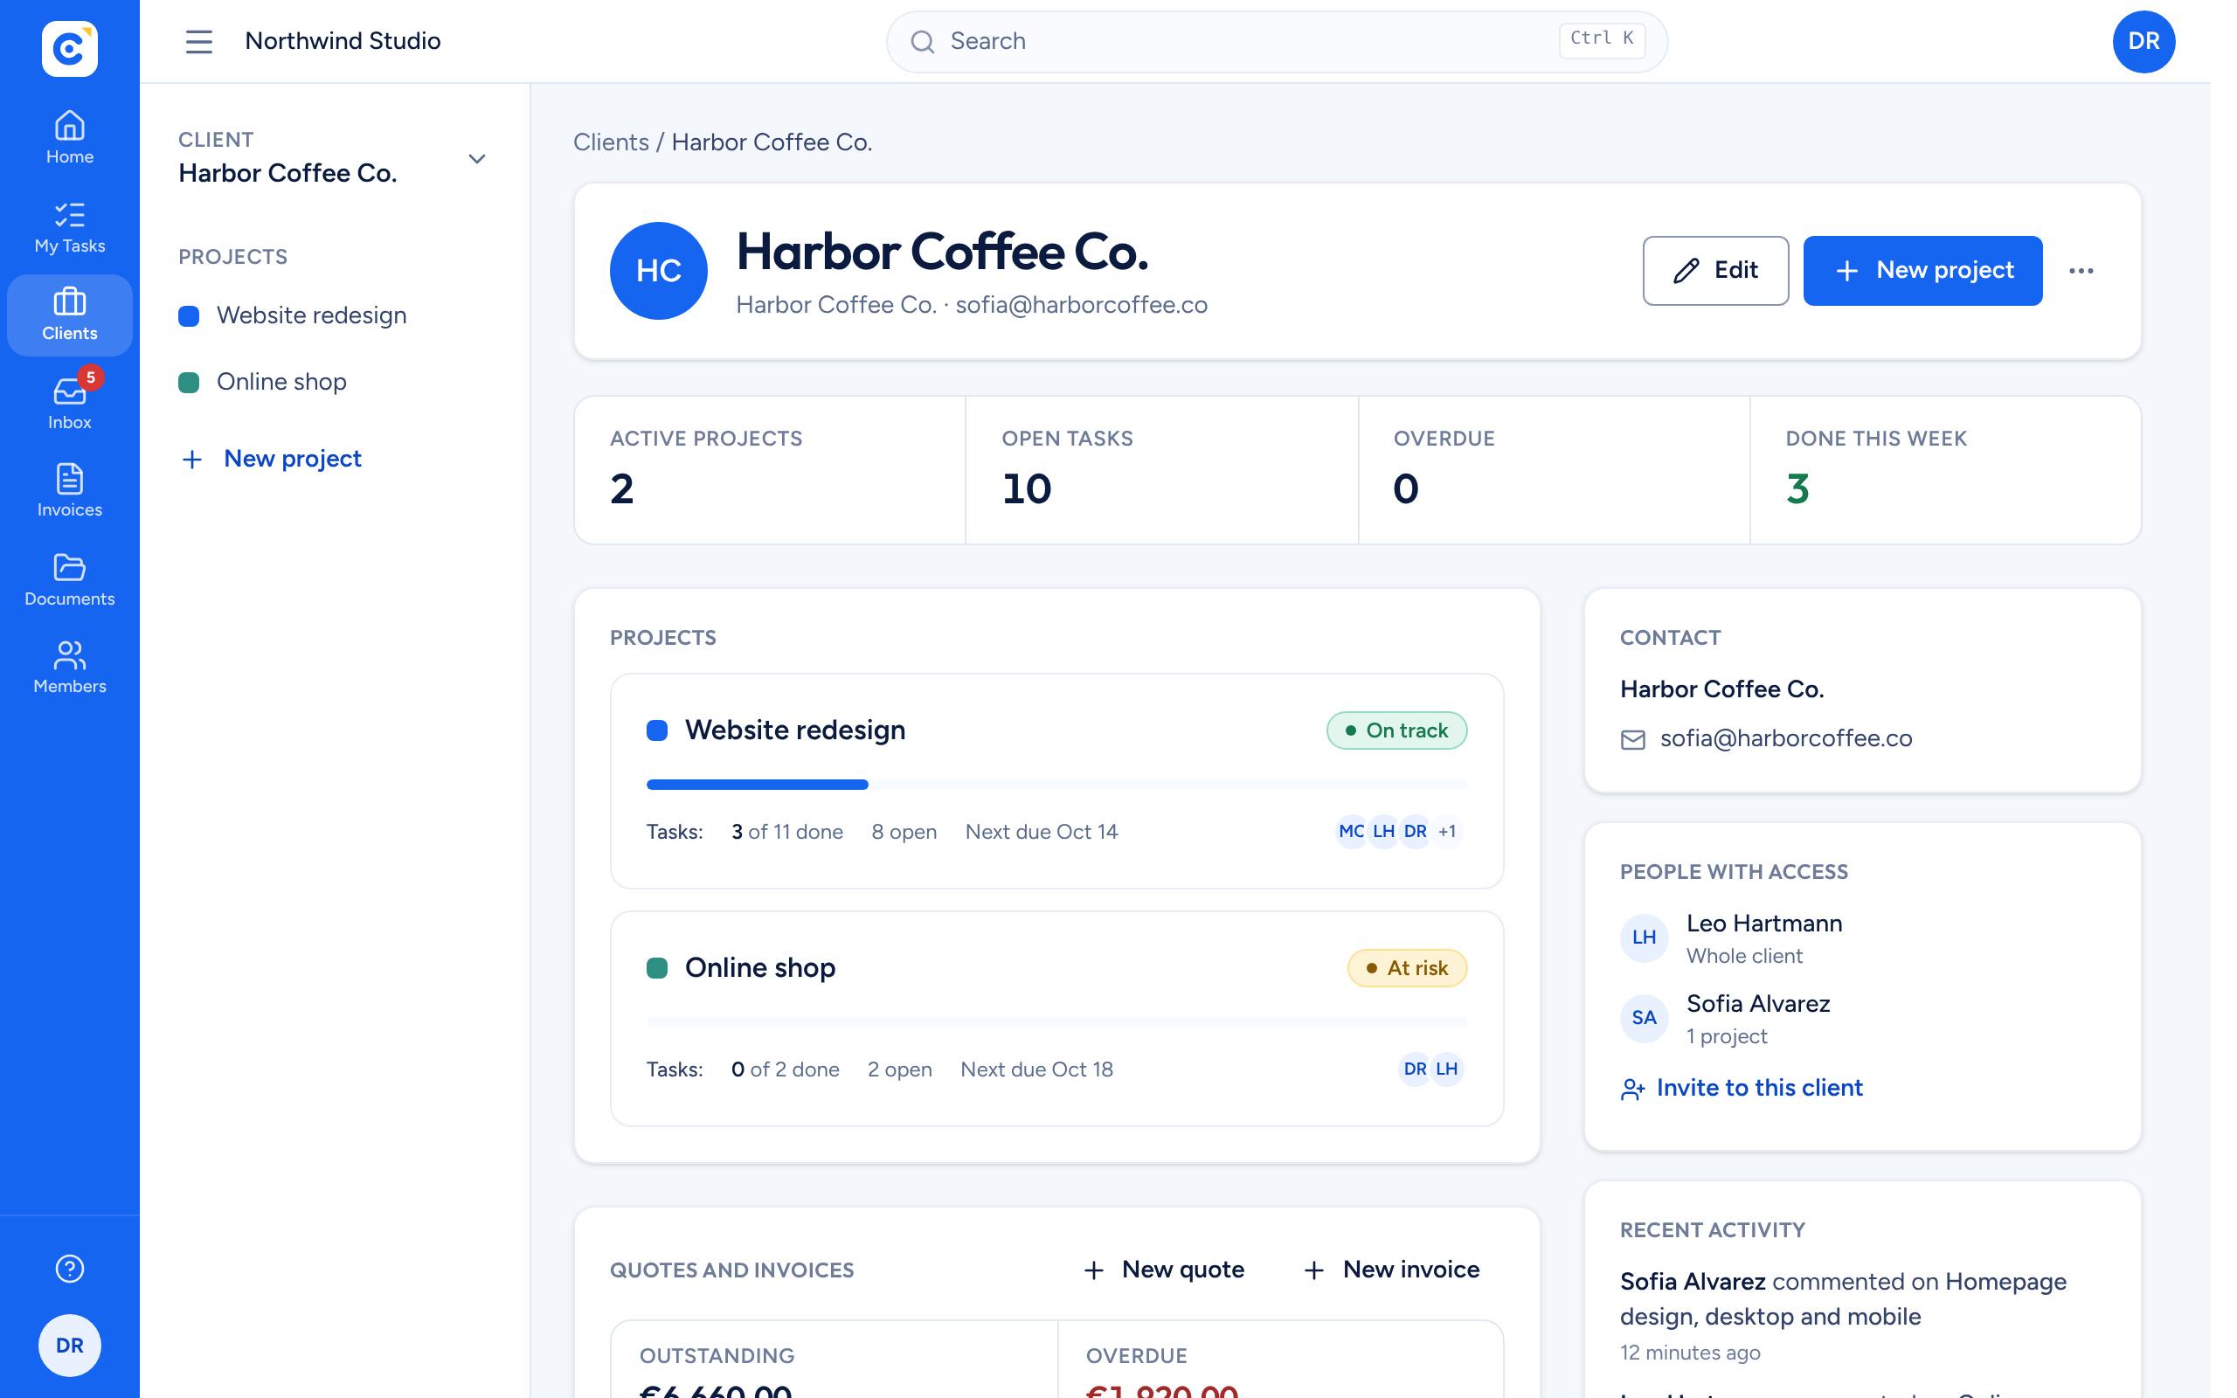This screenshot has width=2237, height=1398.
Task: Open the help question mark icon
Action: 69,1269
